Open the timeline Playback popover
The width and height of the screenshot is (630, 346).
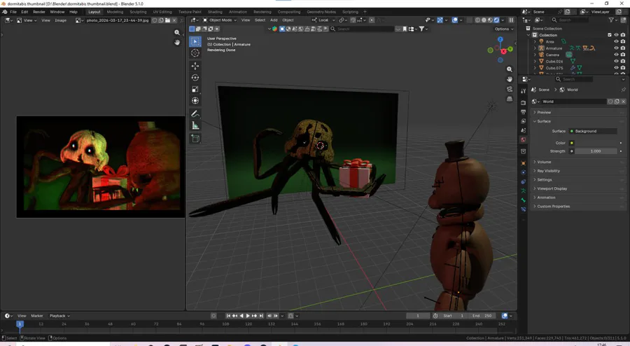pos(58,316)
